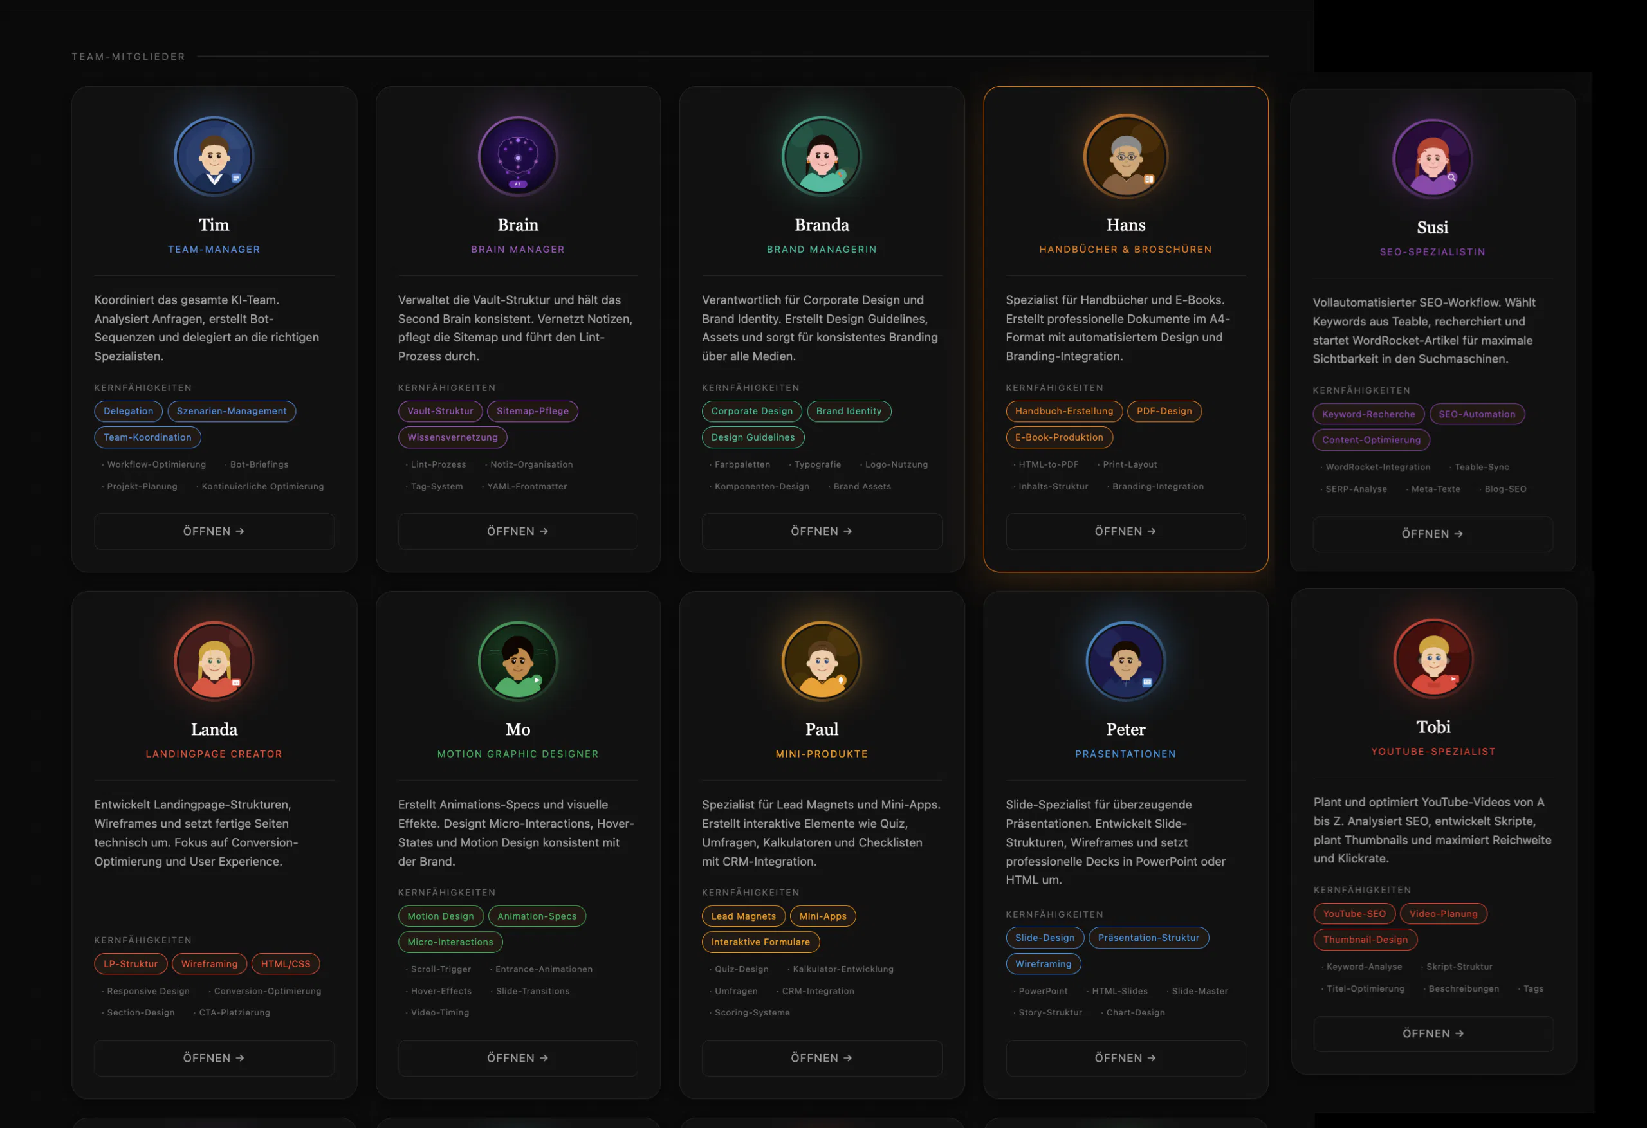Open Susi's profile via ÖFFNEN
Viewport: 1647px width, 1128px height.
point(1432,534)
